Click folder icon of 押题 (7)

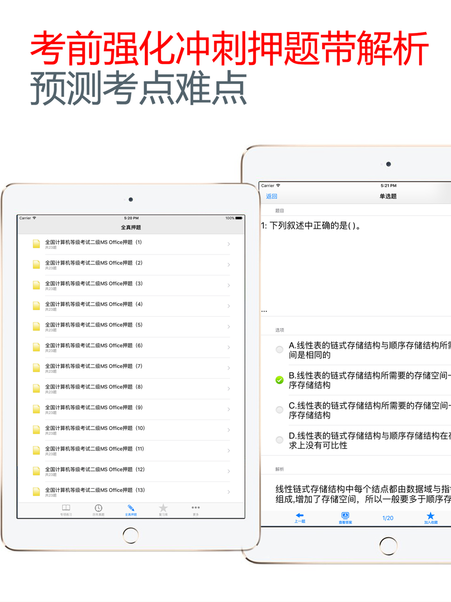37,368
